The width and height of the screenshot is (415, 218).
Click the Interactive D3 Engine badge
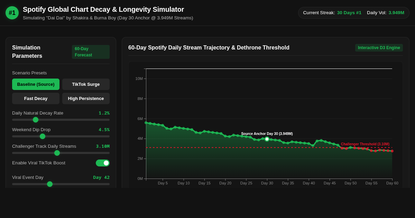coord(379,48)
